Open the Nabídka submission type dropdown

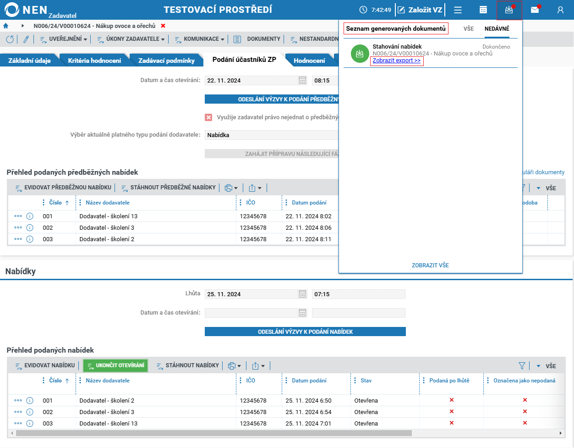[273, 135]
